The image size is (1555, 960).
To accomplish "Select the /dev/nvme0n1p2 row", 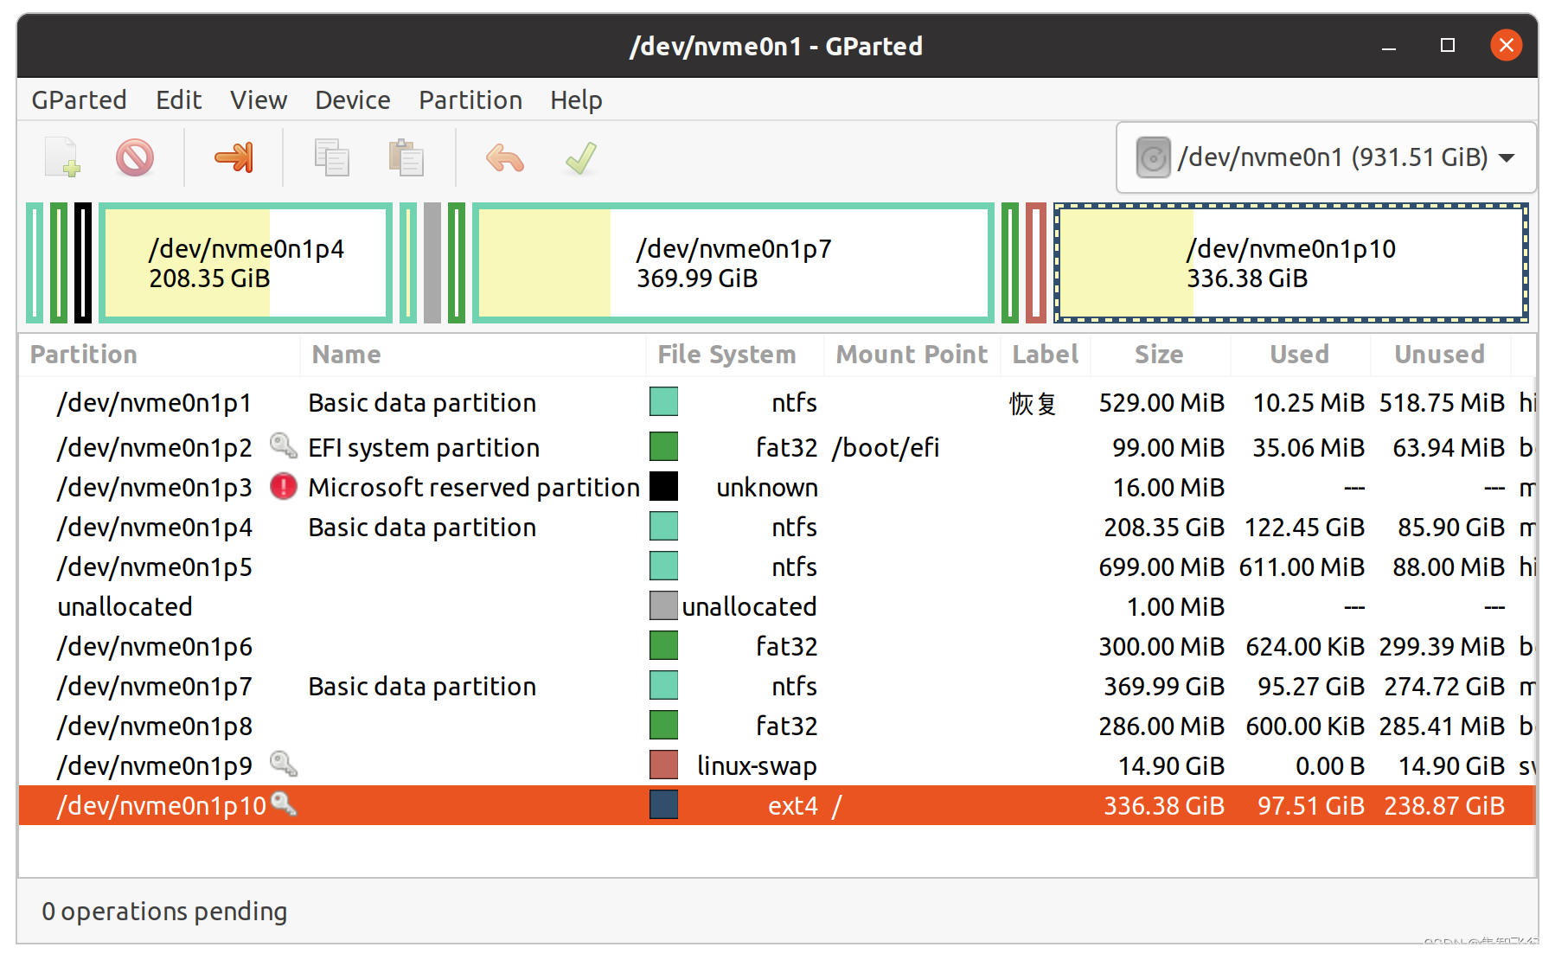I will [x=777, y=447].
